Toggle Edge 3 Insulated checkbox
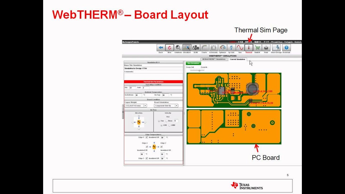The height and width of the screenshot is (194, 345). pyautogui.click(x=147, y=158)
